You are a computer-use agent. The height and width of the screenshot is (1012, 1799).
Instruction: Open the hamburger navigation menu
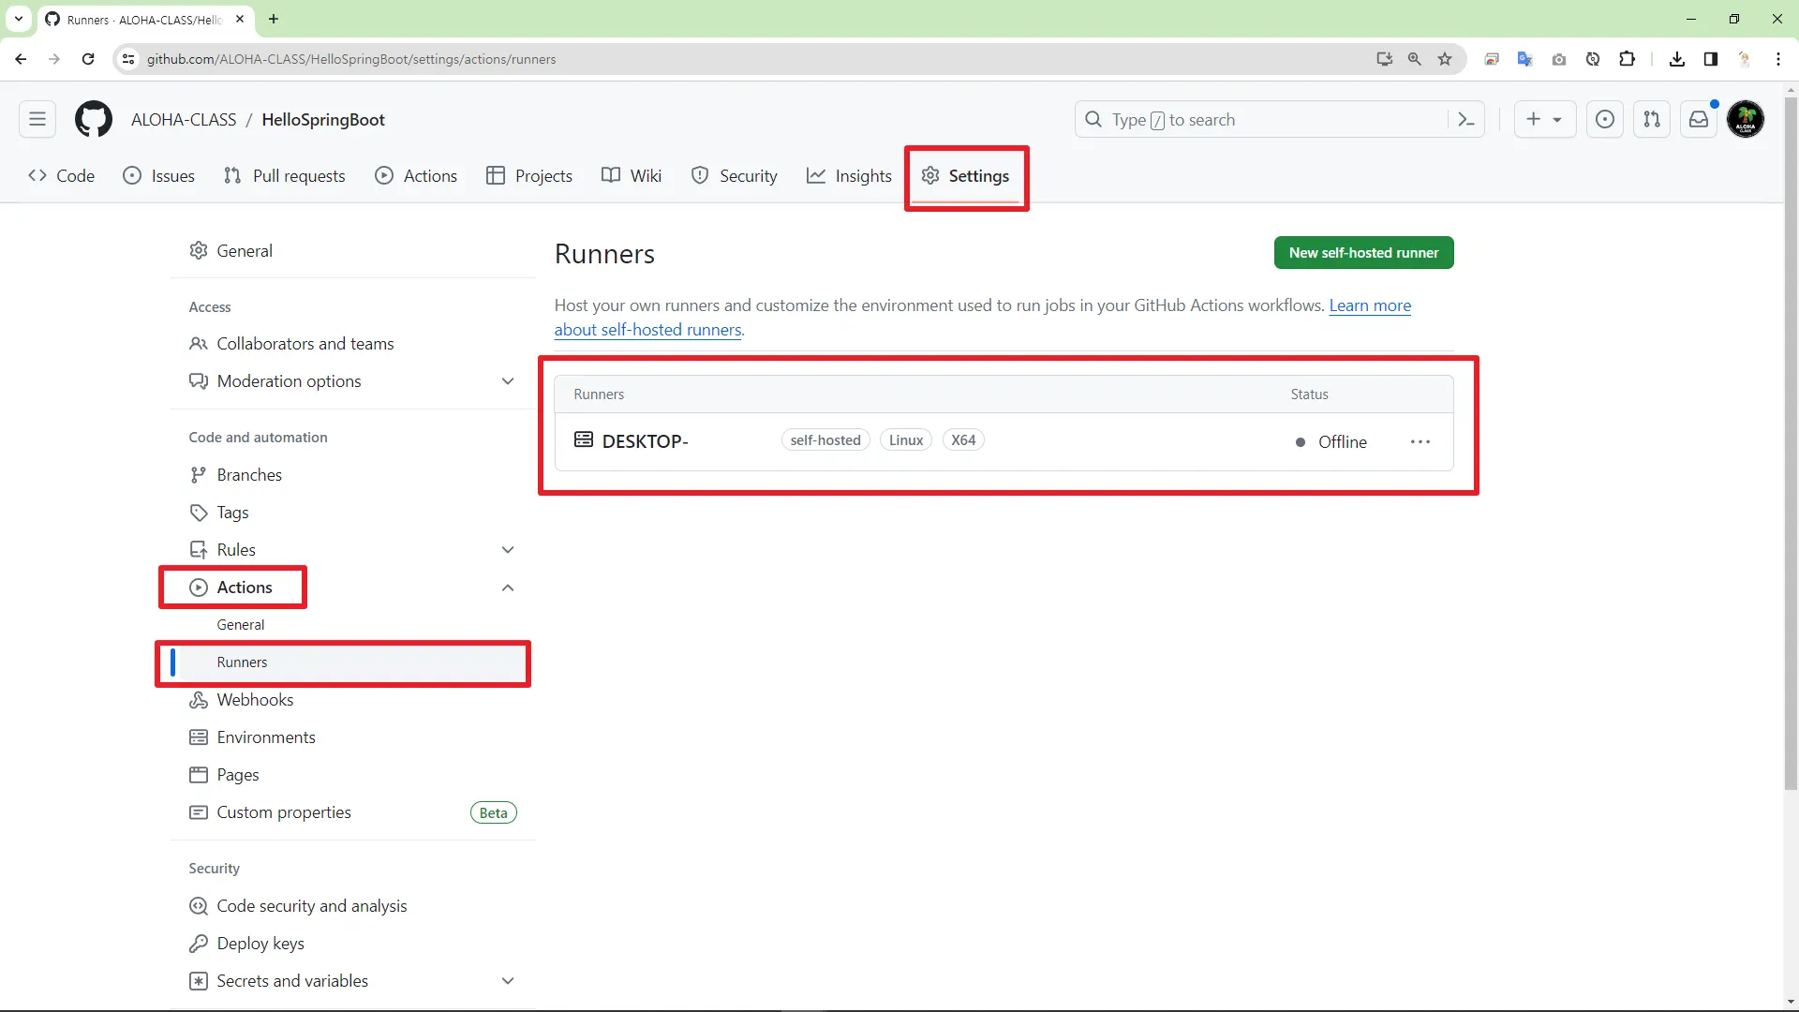37,120
